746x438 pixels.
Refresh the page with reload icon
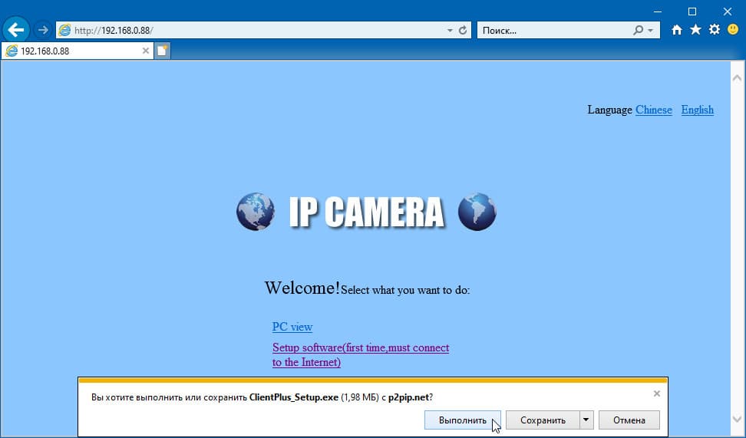tap(463, 31)
